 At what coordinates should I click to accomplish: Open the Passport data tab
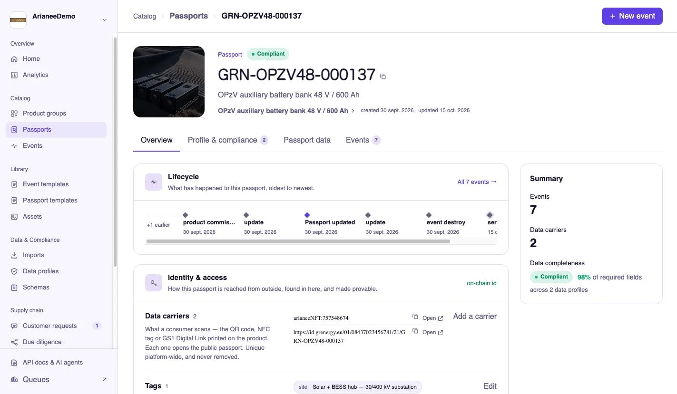(307, 140)
